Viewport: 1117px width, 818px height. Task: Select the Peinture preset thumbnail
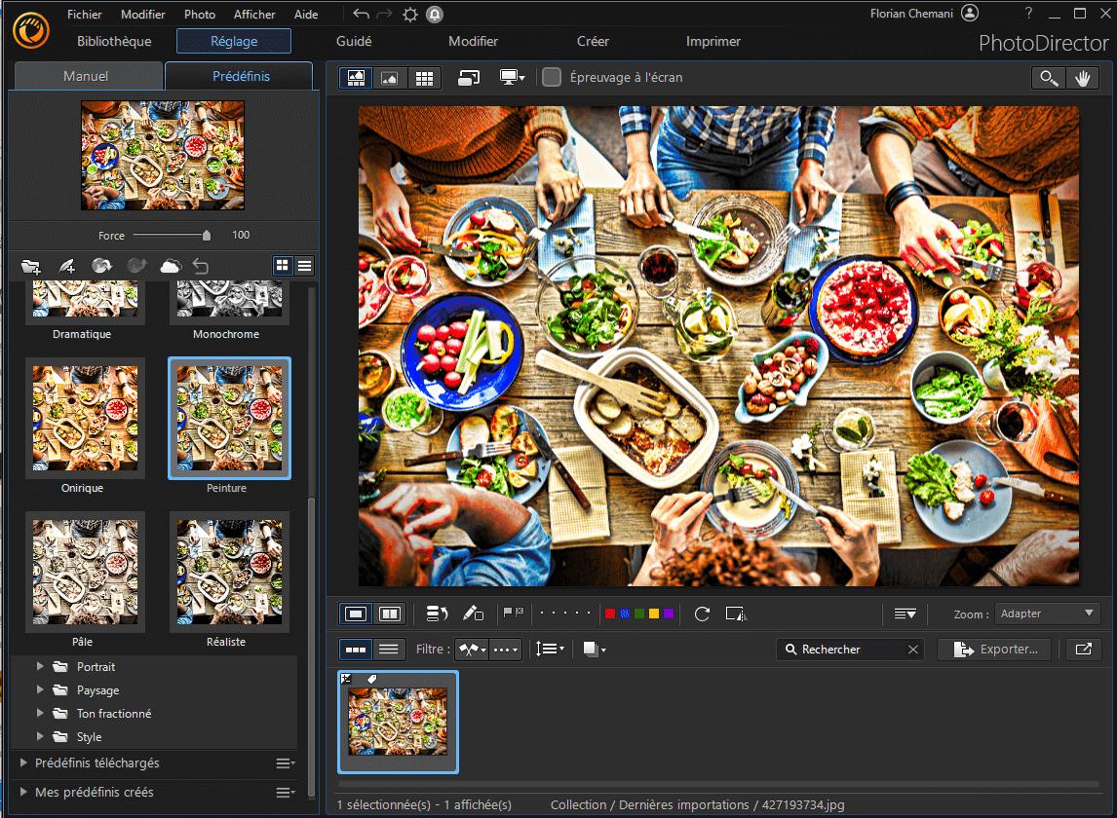tap(228, 419)
